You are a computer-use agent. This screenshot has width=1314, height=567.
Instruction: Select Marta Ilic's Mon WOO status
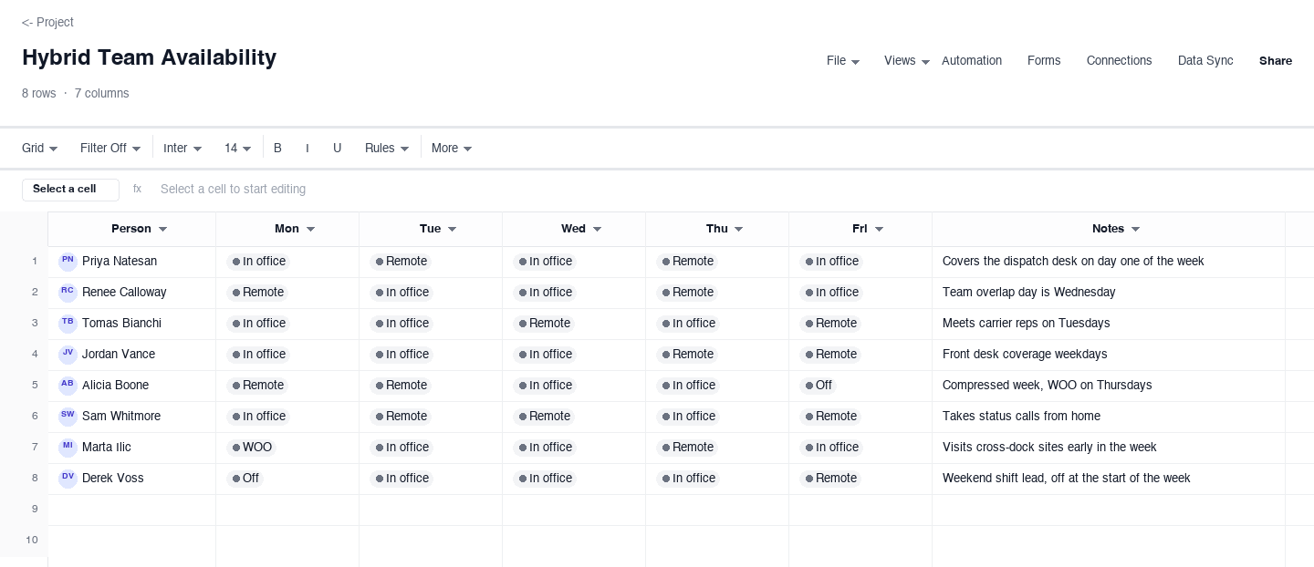click(251, 448)
